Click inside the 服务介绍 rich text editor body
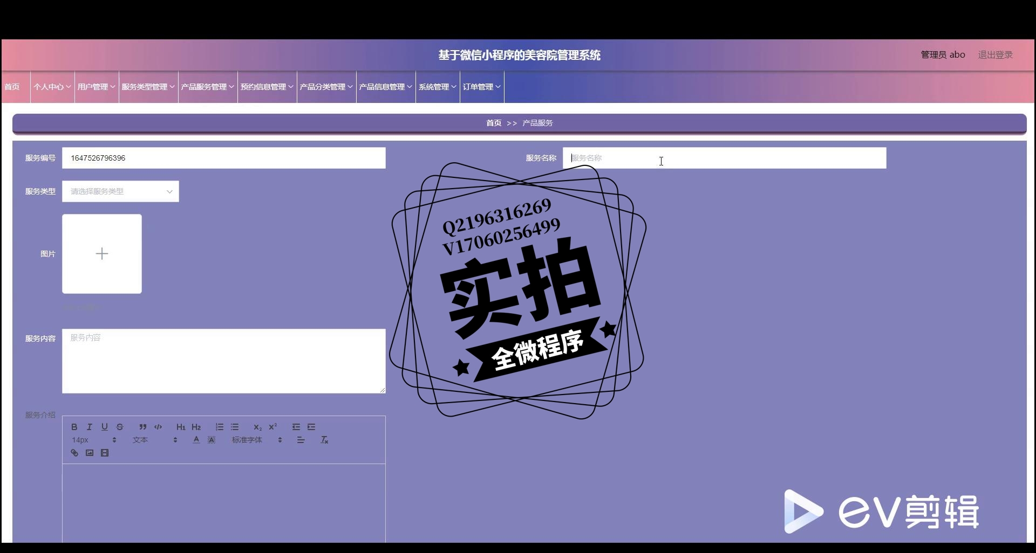1036x553 pixels. click(224, 503)
